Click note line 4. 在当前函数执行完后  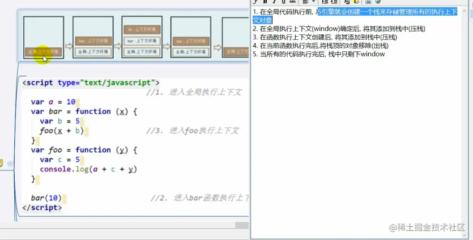(x=321, y=46)
